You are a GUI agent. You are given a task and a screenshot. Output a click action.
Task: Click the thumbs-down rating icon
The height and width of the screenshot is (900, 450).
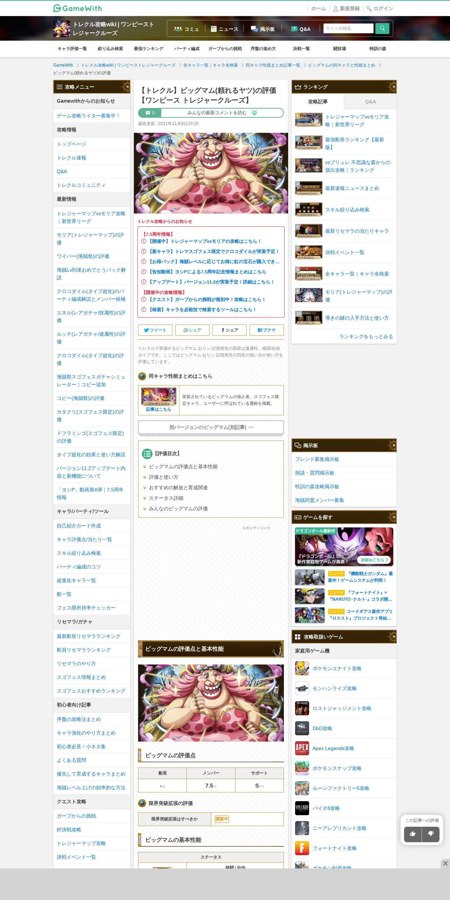pyautogui.click(x=431, y=834)
